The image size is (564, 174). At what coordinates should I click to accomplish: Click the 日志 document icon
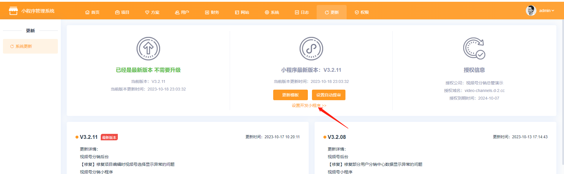[297, 12]
